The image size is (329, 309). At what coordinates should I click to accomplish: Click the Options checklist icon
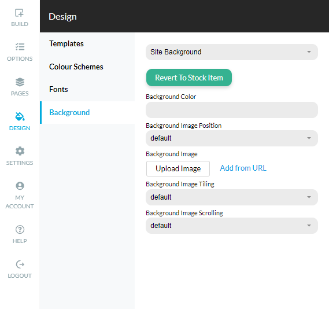tap(20, 47)
